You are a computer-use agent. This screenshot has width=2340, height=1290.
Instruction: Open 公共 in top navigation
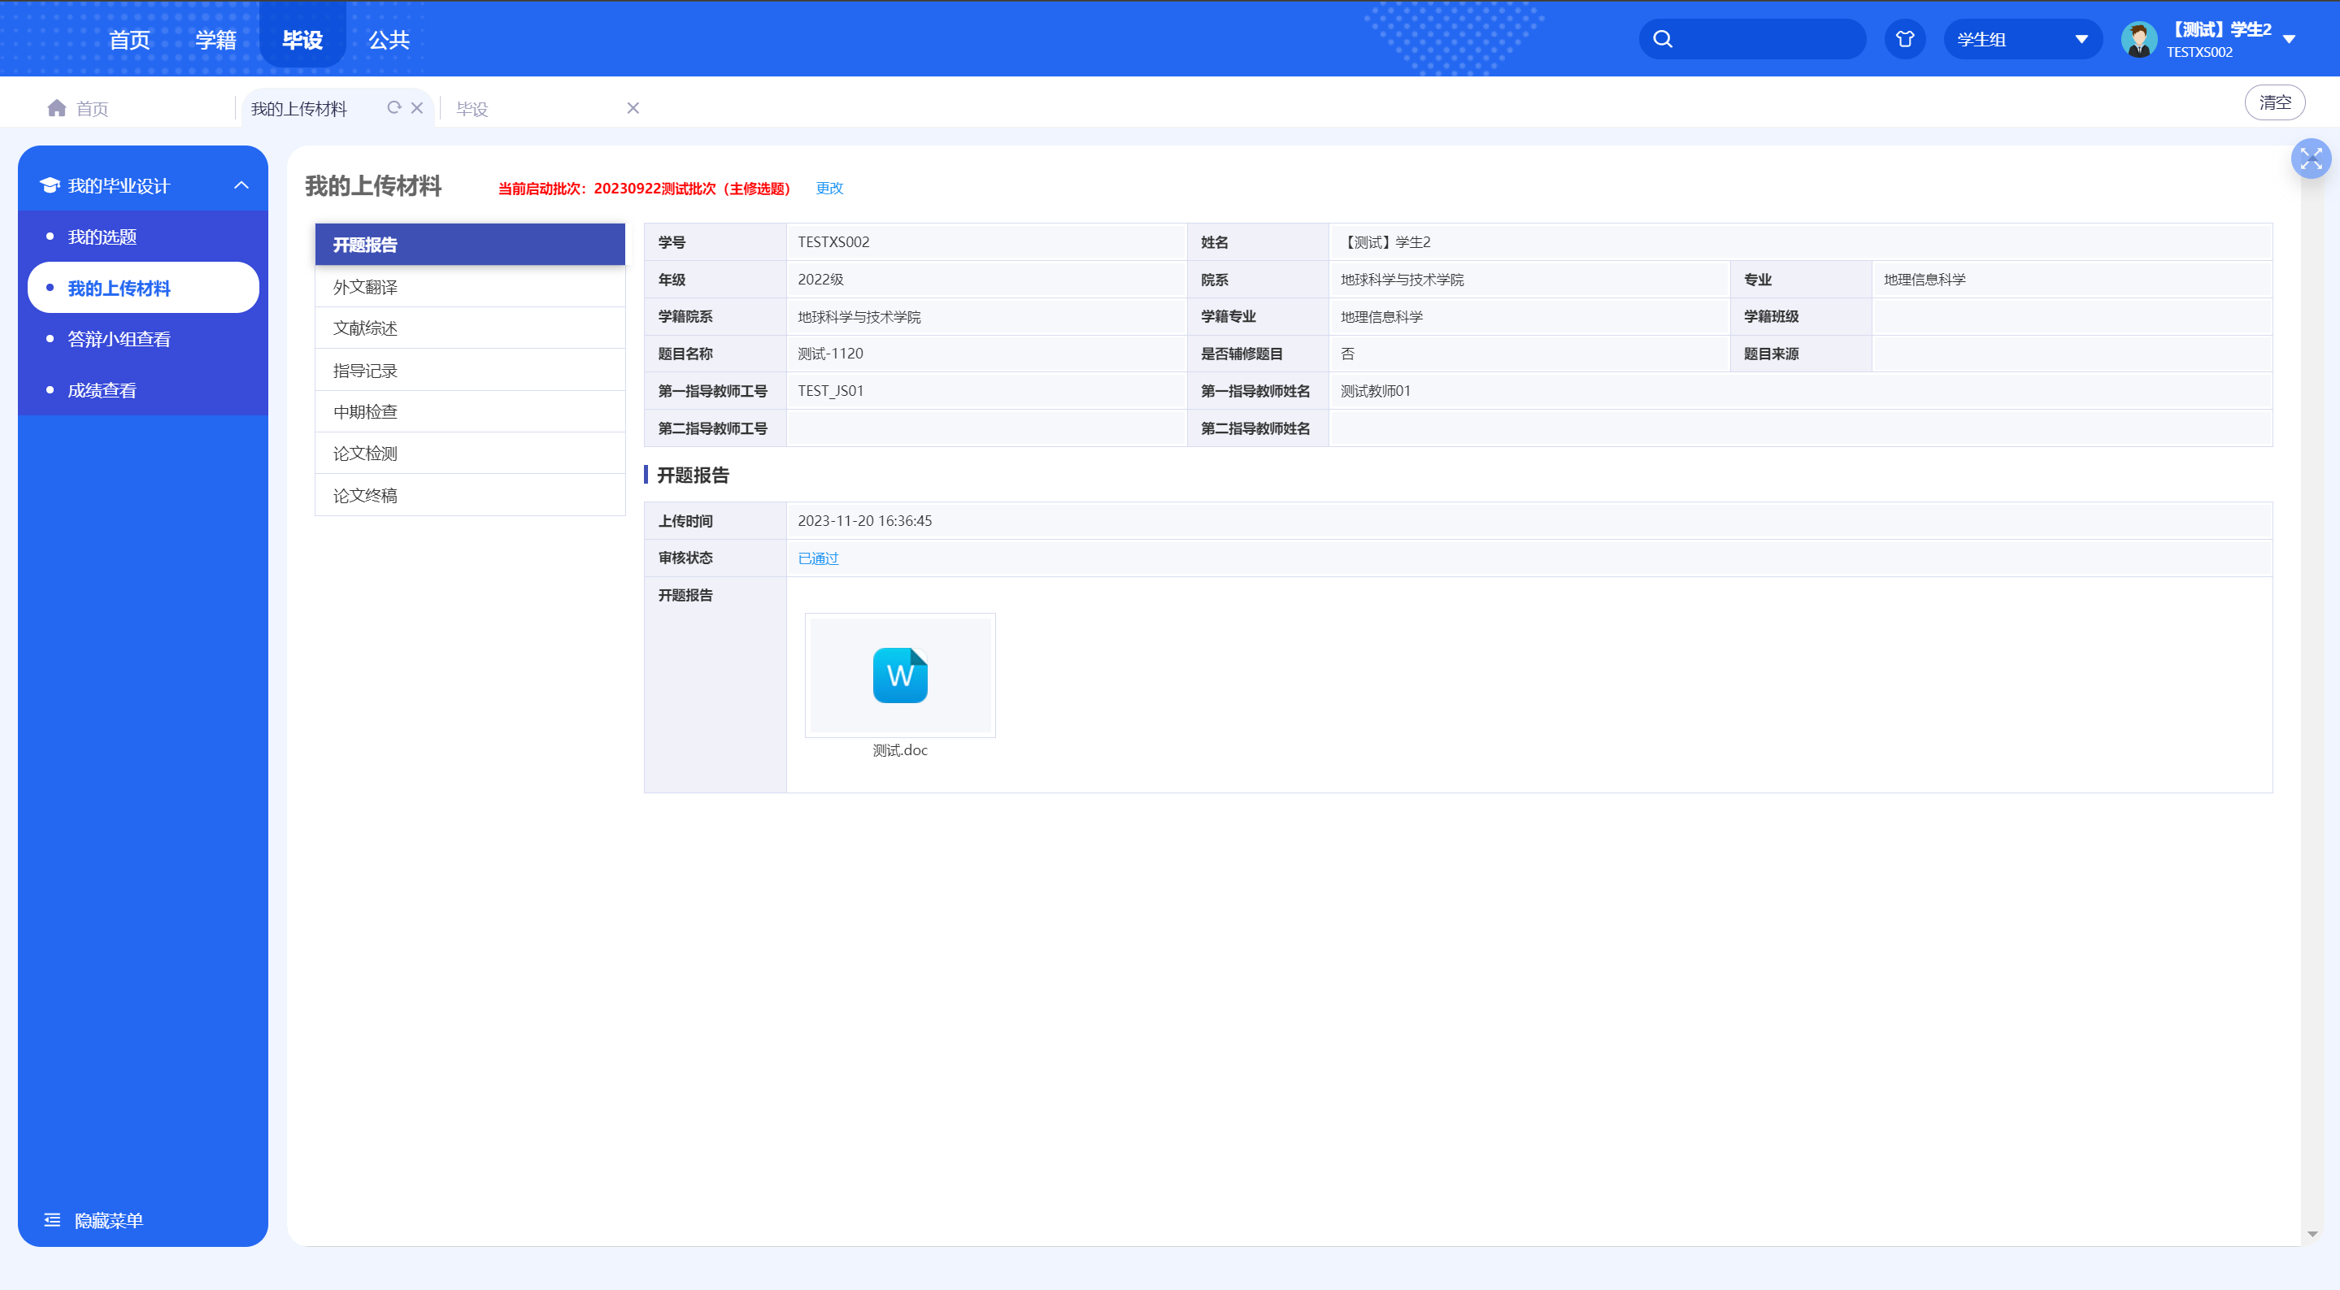pyautogui.click(x=389, y=39)
